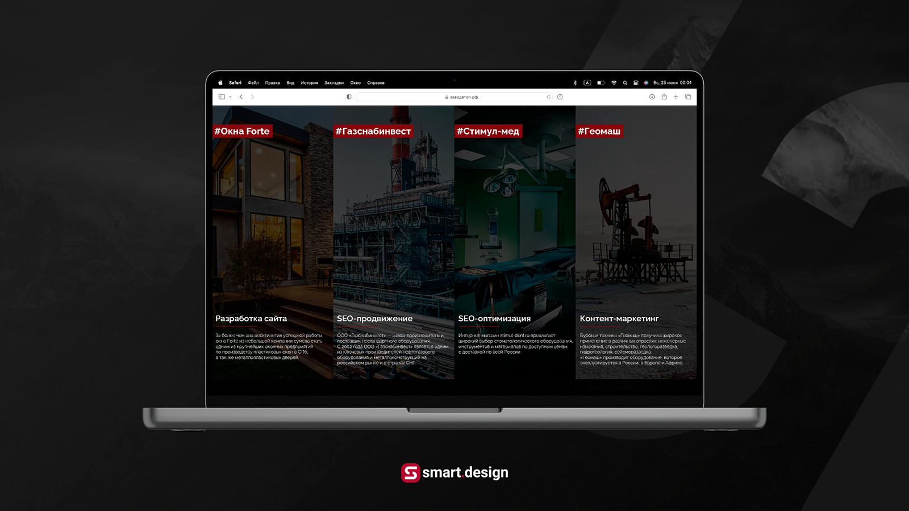Image resolution: width=909 pixels, height=511 pixels.
Task: Click the SEO-продвижение heading
Action: pyautogui.click(x=375, y=319)
